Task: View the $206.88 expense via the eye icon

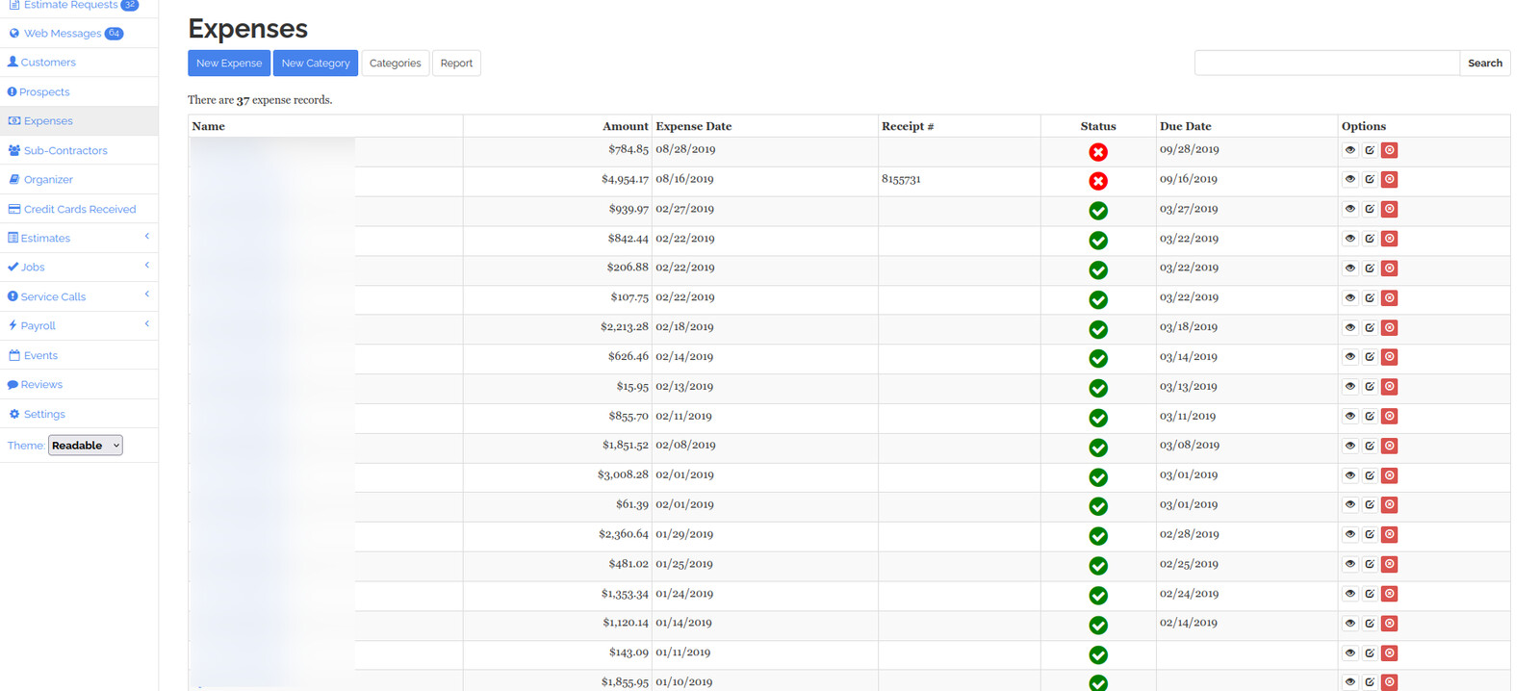Action: [x=1349, y=269]
